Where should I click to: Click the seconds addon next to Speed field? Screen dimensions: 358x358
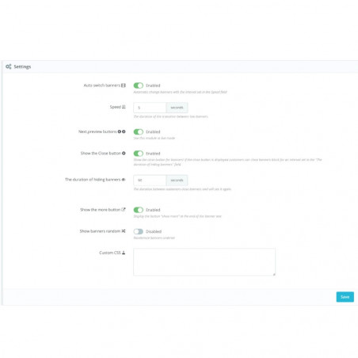177,108
